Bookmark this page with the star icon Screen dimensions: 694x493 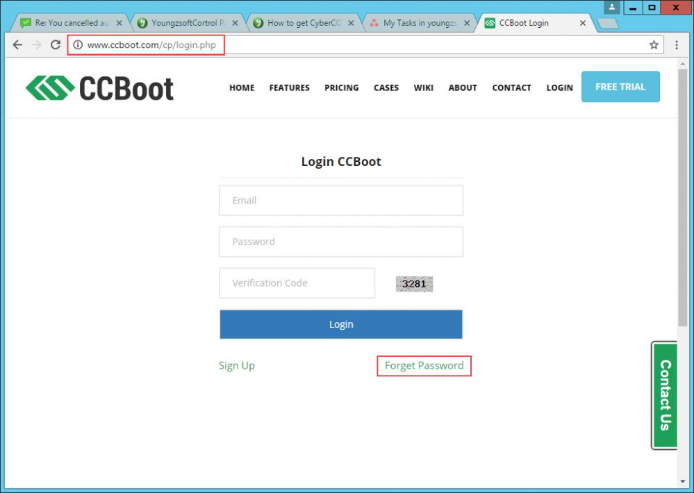(x=654, y=44)
